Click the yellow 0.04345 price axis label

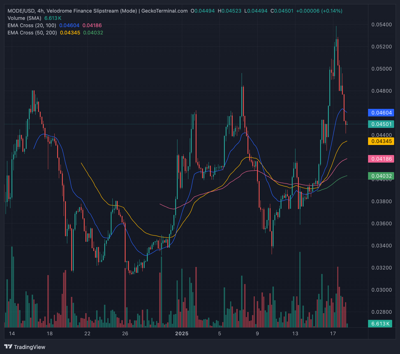point(381,141)
